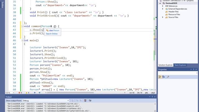Open Output window position options menu

pos(150,97)
